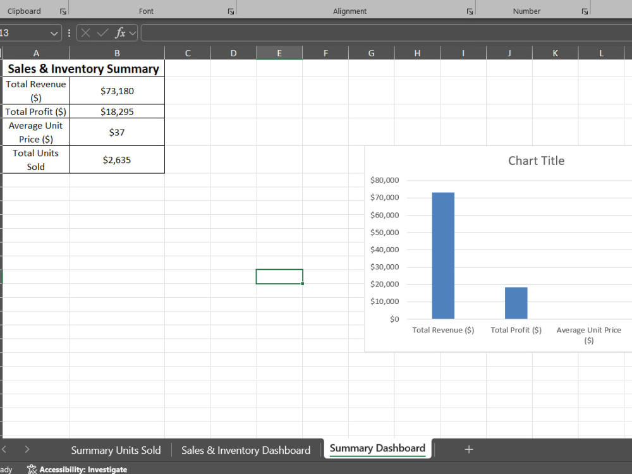The width and height of the screenshot is (632, 474).
Task: Click Accessibility Investigate status icon
Action: pos(32,469)
